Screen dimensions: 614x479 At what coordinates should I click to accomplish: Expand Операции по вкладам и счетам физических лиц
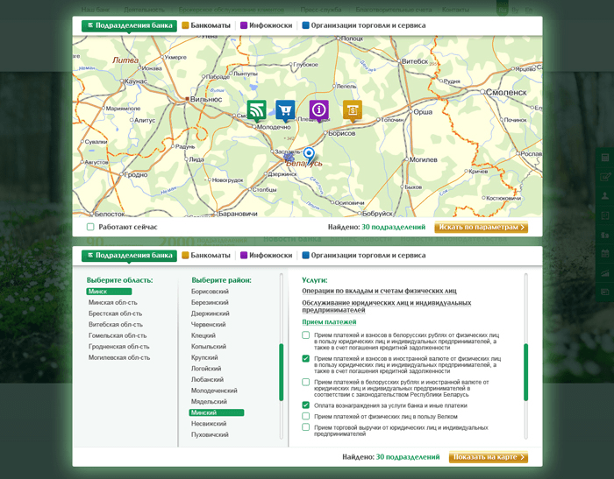point(379,291)
